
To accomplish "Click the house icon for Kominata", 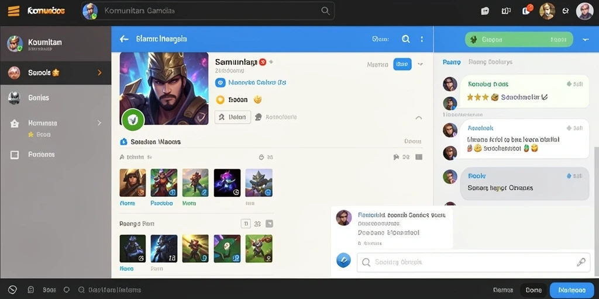I will pos(14,124).
